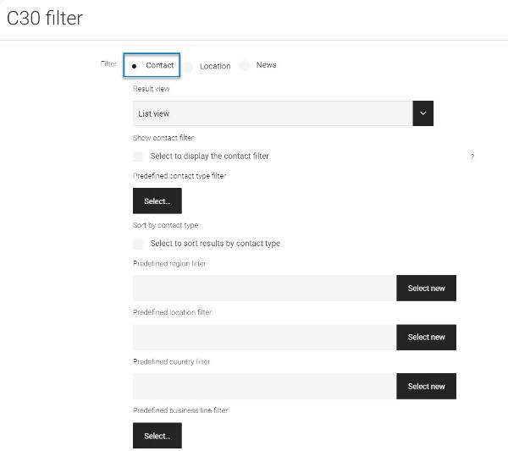
Task: Click the 'Select to display the contact filter' label
Action: click(210, 156)
